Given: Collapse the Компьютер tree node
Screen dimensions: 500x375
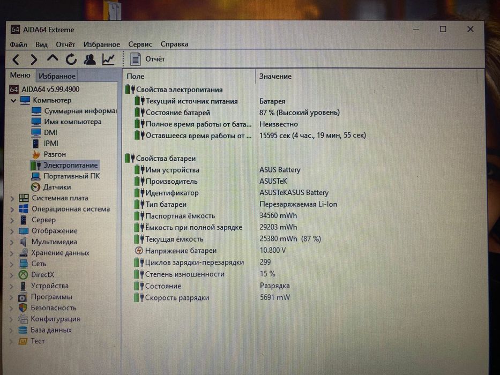Looking at the screenshot, I should [x=13, y=101].
